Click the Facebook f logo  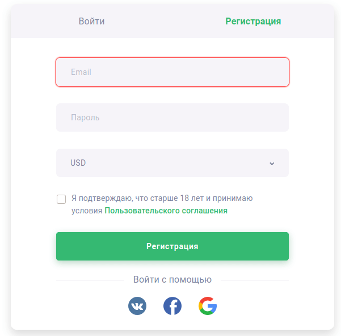click(x=172, y=306)
